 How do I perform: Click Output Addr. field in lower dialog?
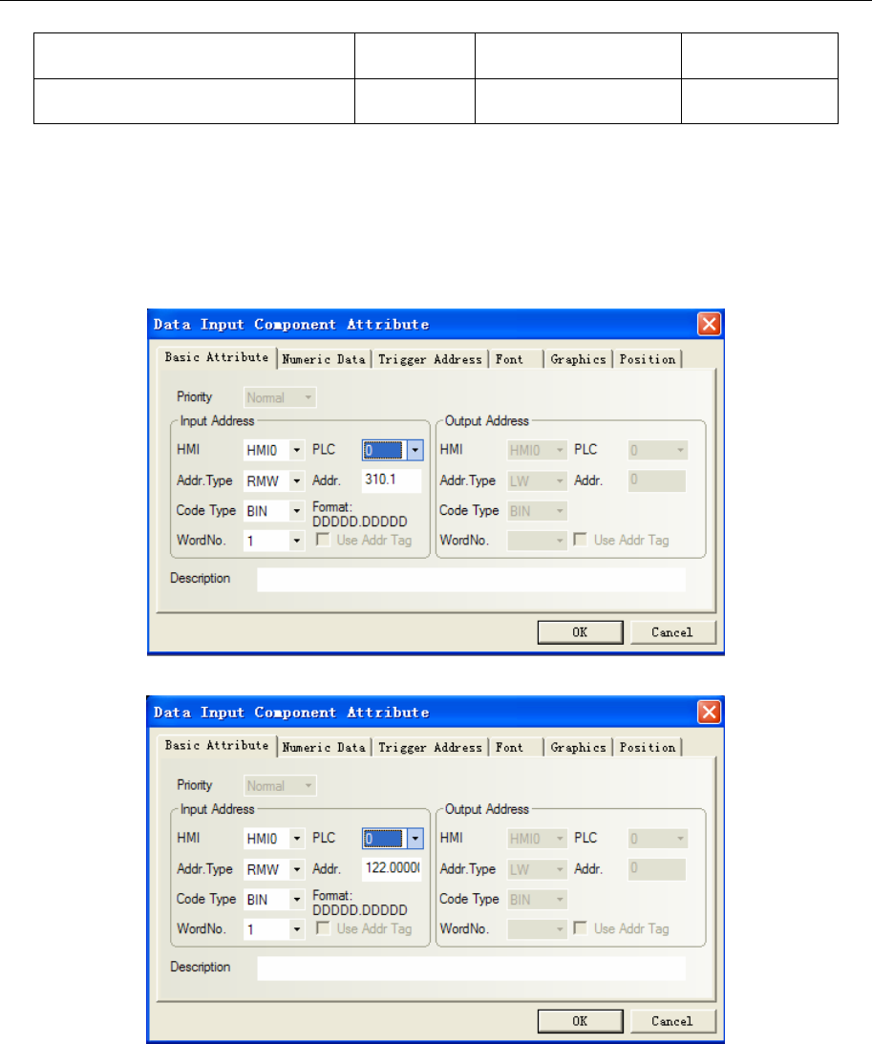click(x=656, y=868)
